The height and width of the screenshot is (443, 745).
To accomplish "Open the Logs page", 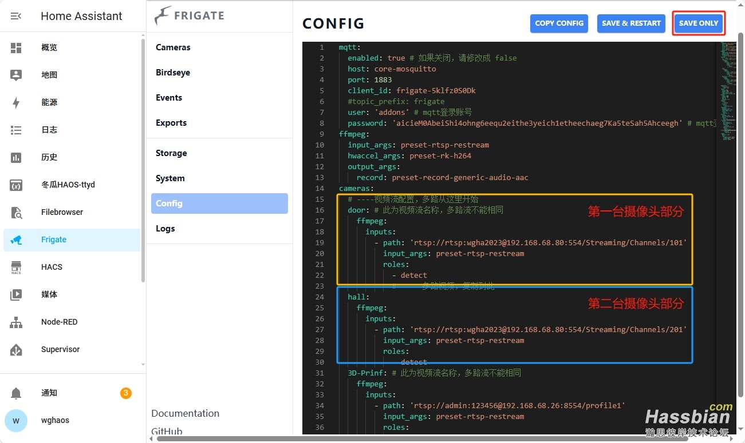I will (x=165, y=229).
